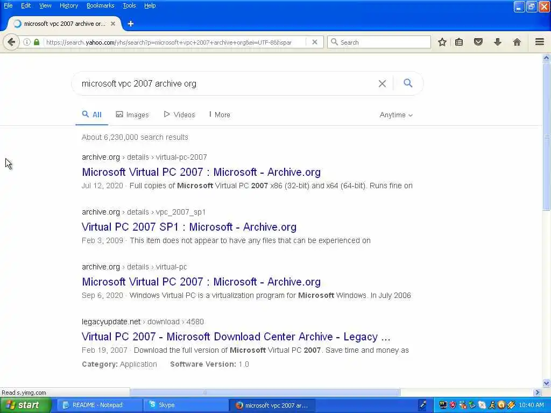Click the Safely Remove Hardware tray icon
The image size is (551, 413).
pos(472,405)
